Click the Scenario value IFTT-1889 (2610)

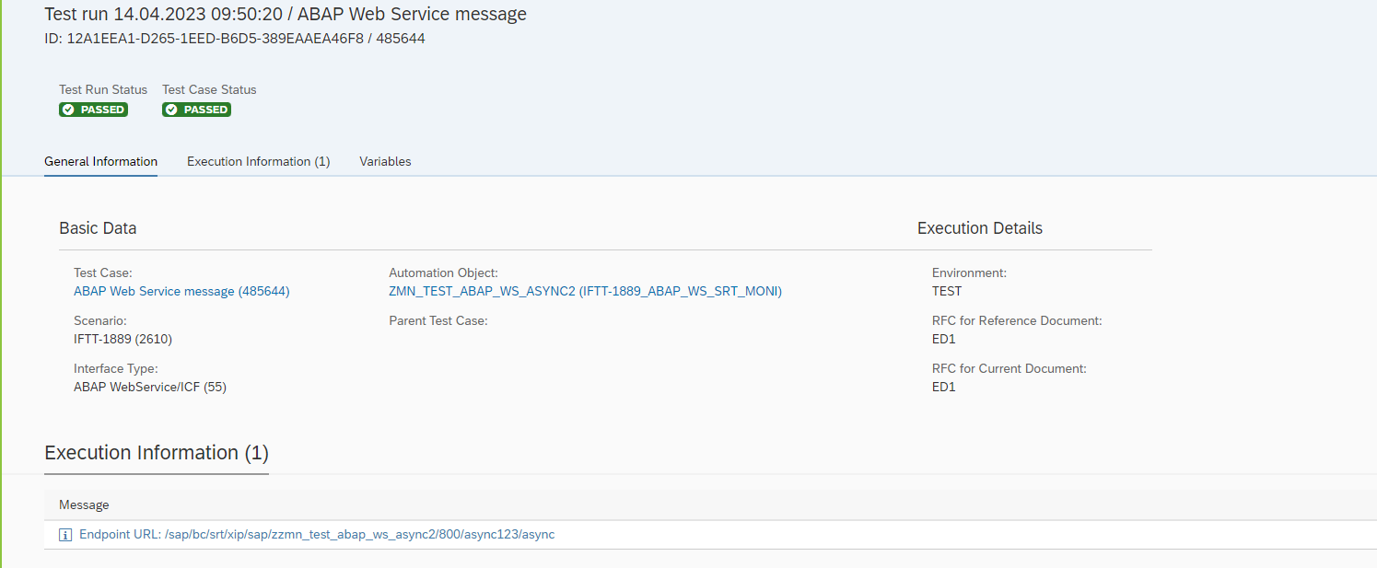point(123,339)
